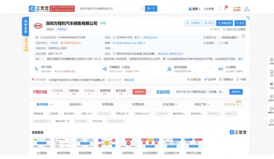Click the 小微企业 tag
The height and width of the screenshot is (159, 274).
tap(62, 29)
